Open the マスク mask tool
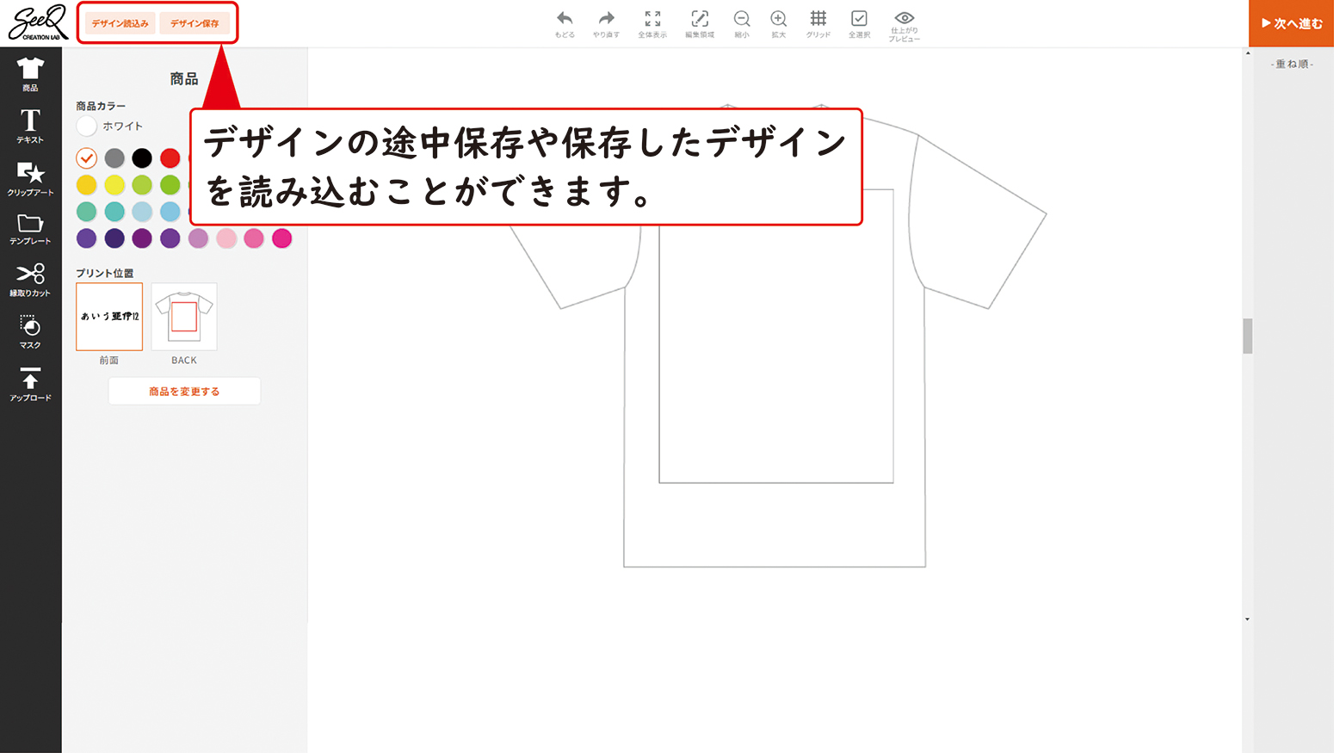This screenshot has width=1334, height=753. [30, 332]
